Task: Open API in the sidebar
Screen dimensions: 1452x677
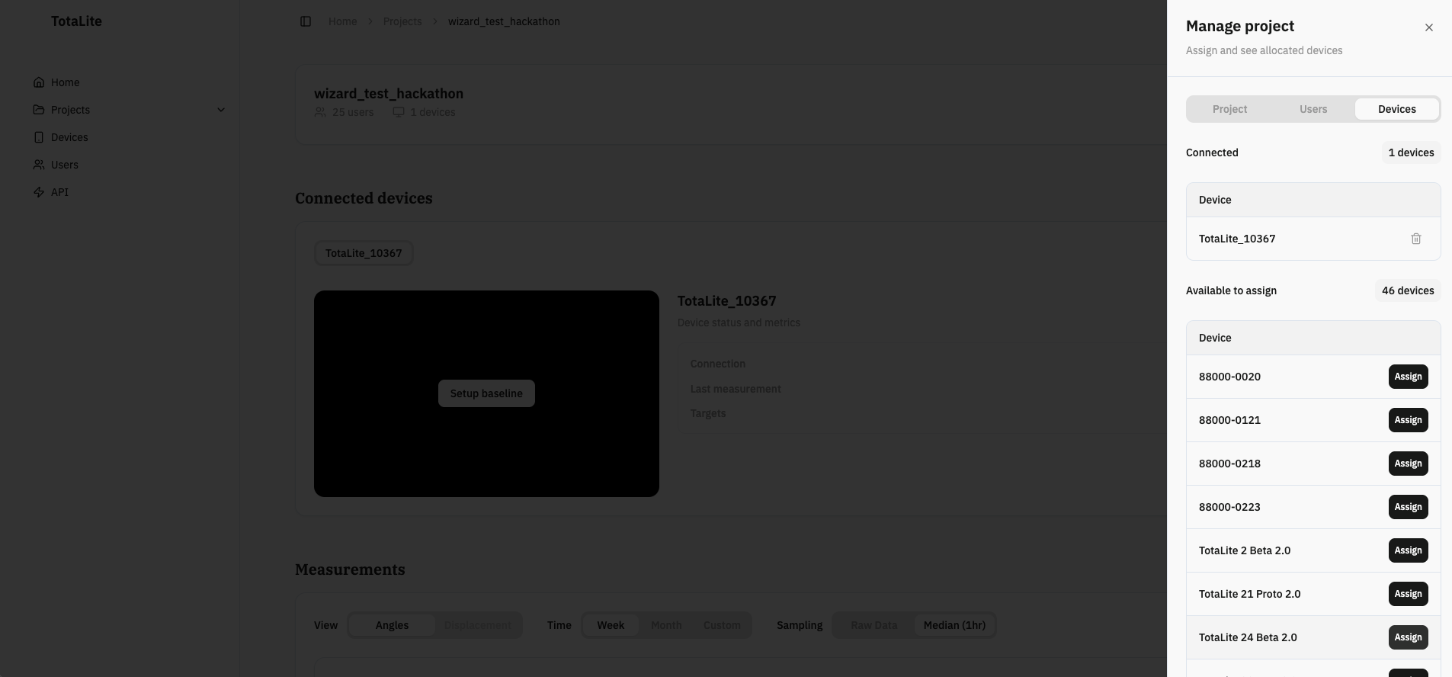Action: (x=59, y=192)
